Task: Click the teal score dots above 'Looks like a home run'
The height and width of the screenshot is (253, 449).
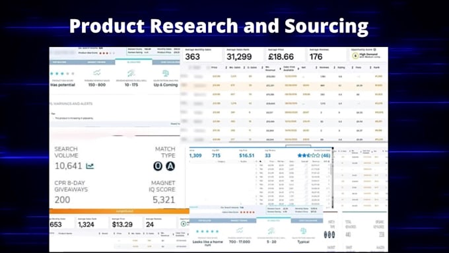Action: click(207, 231)
